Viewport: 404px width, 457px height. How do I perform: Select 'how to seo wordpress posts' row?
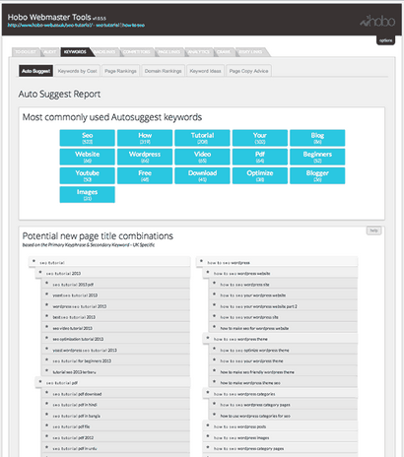click(x=280, y=426)
